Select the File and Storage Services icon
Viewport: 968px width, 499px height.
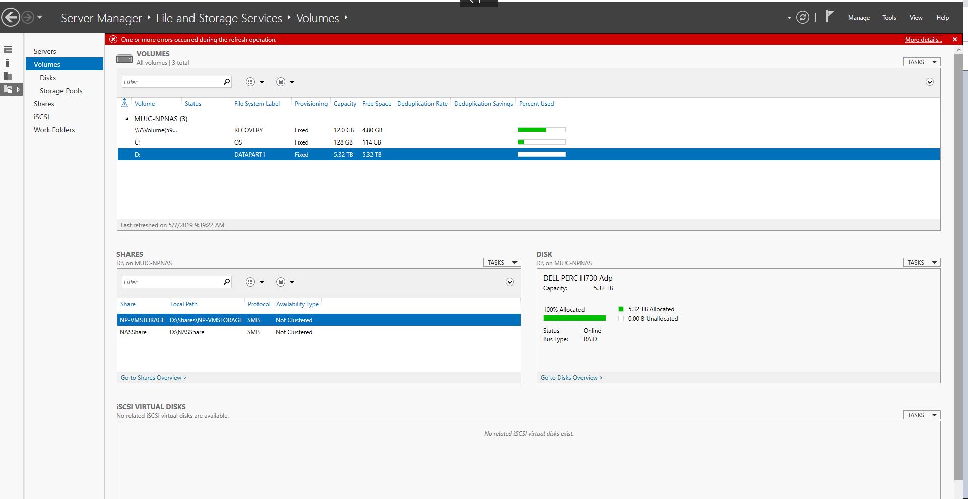[x=8, y=89]
